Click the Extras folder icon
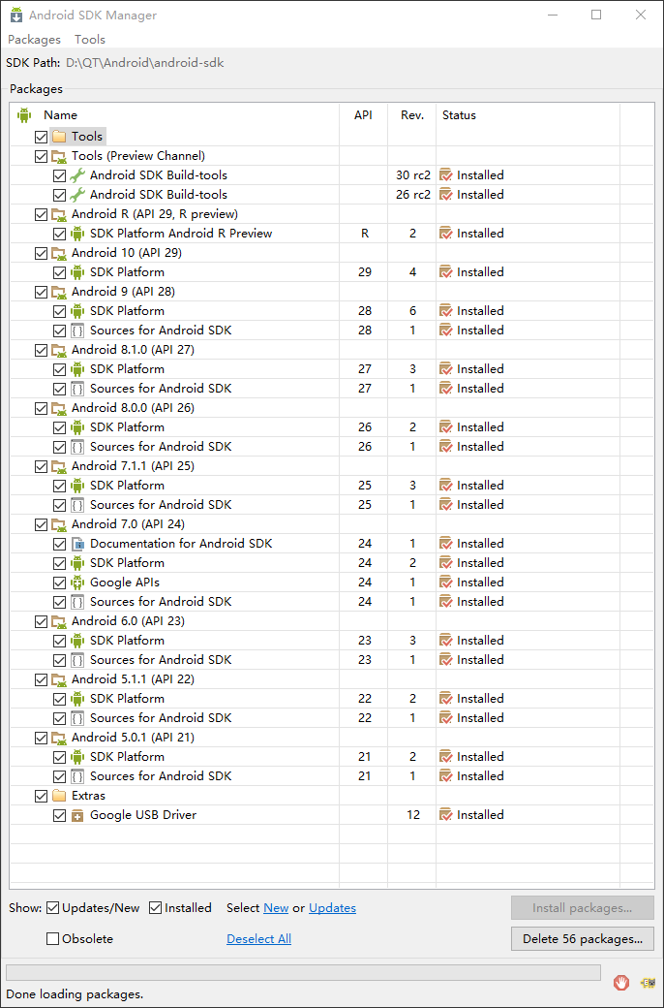Screen dimensions: 664x1008 [59, 796]
